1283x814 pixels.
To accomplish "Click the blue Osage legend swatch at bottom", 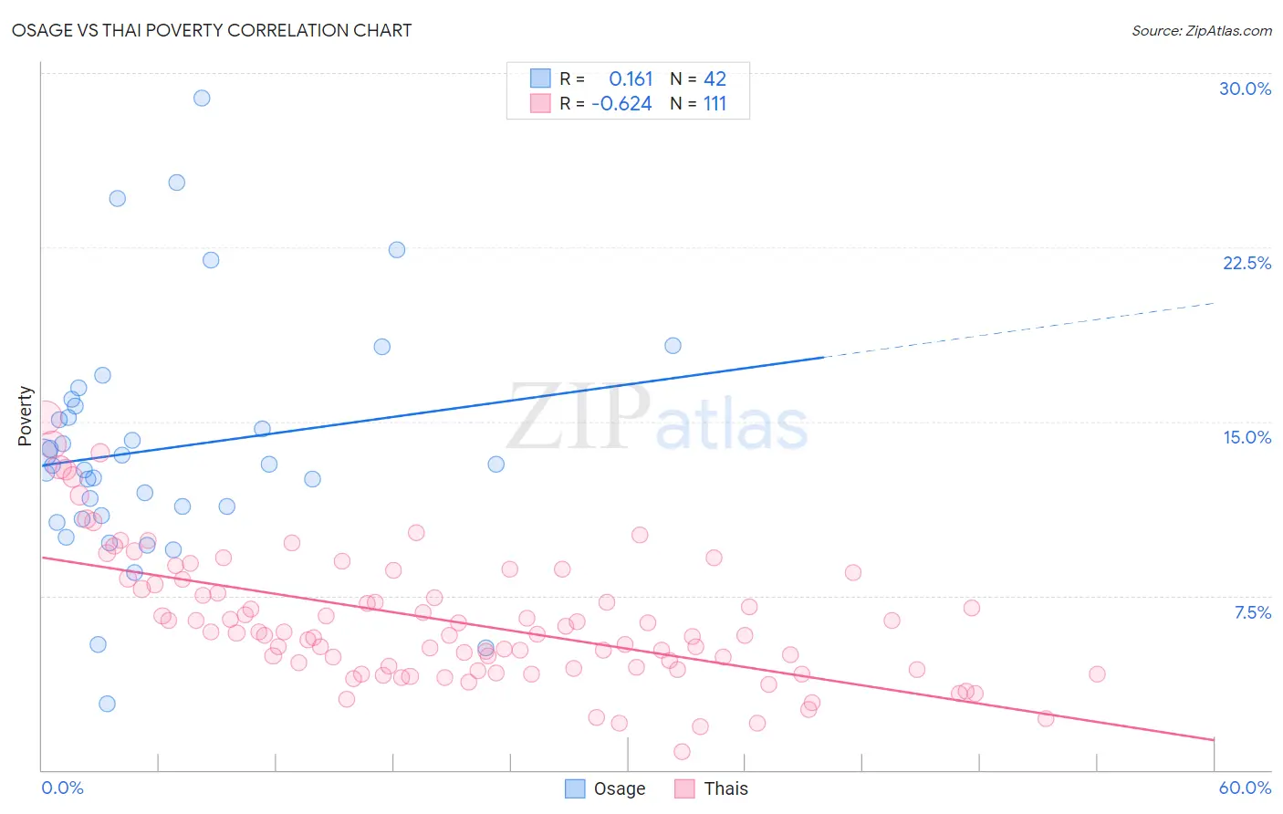I will tap(575, 788).
